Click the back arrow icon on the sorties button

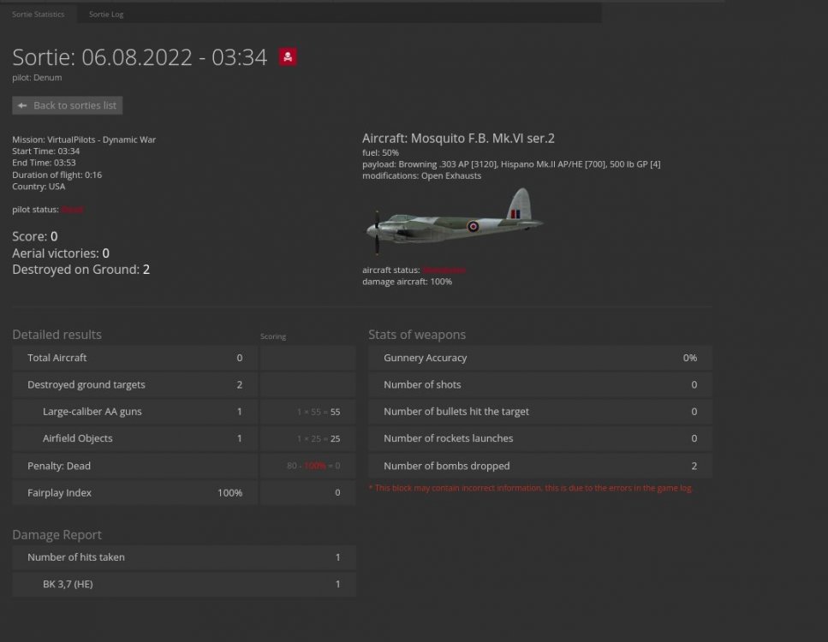coord(22,105)
